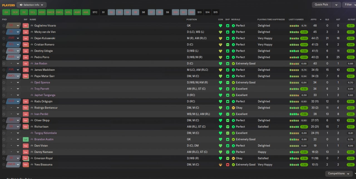Click the red match sharpness icon for Yves Bissouma
The width and height of the screenshot is (356, 179).
pyautogui.click(x=228, y=165)
